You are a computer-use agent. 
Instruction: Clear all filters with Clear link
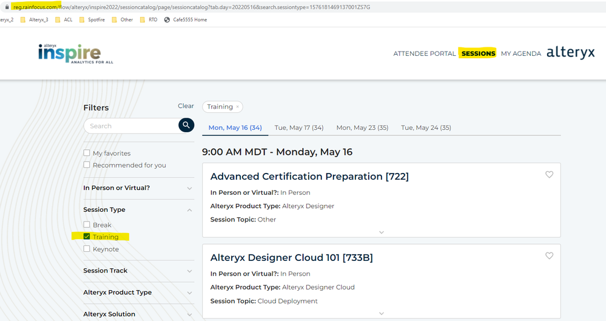(x=186, y=106)
